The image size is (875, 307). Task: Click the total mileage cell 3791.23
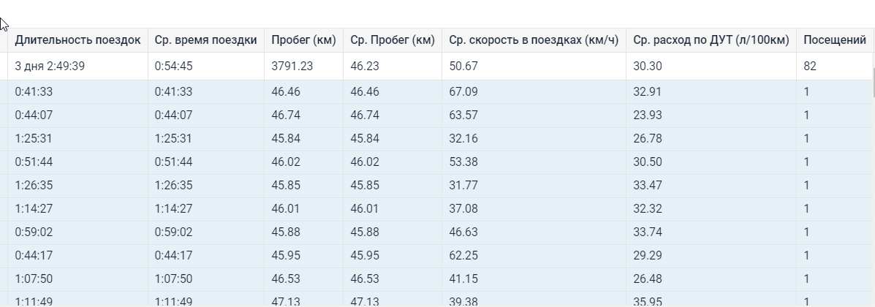click(292, 67)
